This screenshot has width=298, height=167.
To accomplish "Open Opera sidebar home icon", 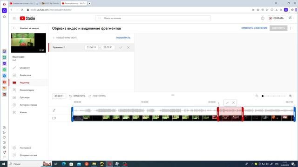I will [x=4, y=11].
